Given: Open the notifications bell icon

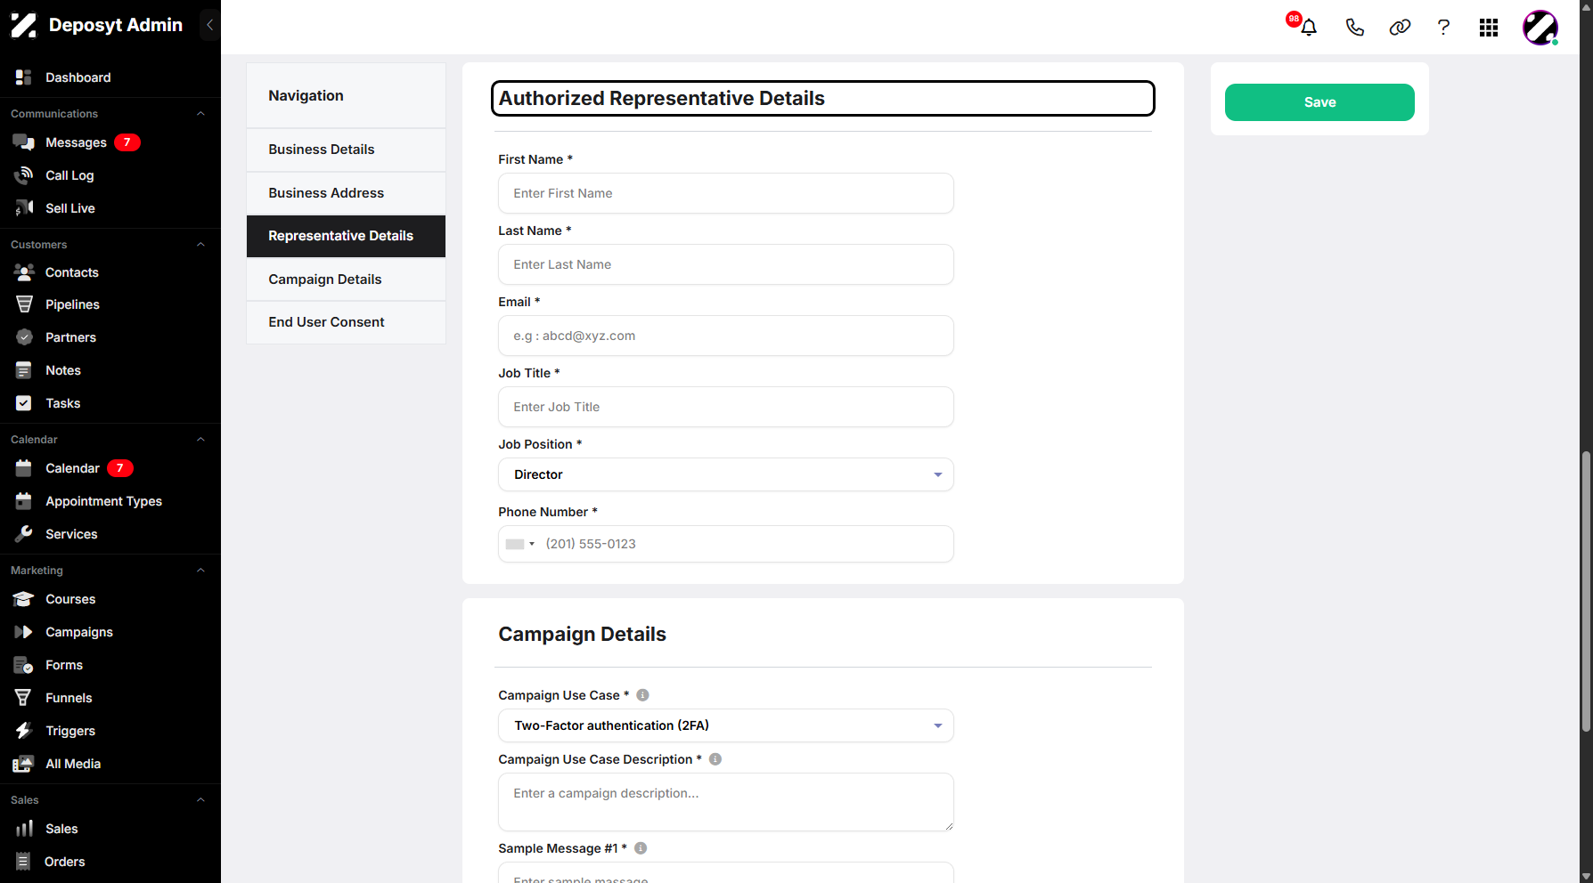Looking at the screenshot, I should pyautogui.click(x=1308, y=27).
